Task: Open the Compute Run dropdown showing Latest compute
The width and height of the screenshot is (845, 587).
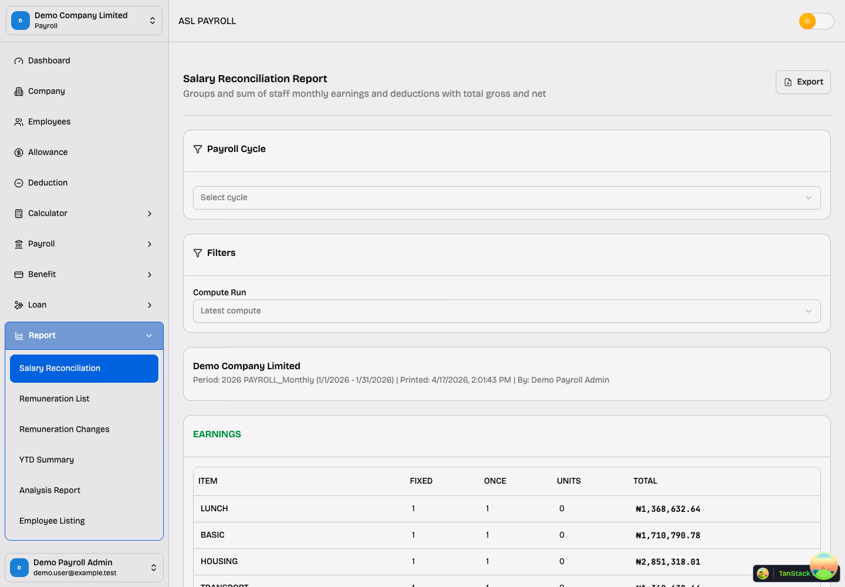Action: click(506, 311)
